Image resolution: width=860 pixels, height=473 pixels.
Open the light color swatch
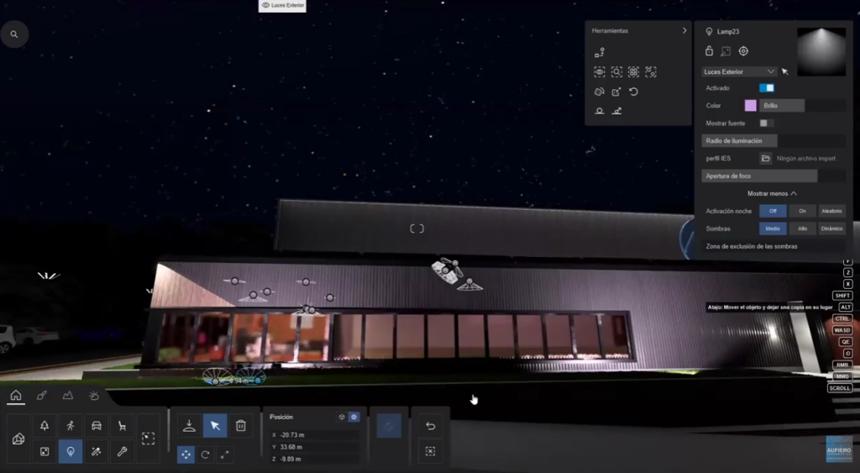coord(750,105)
